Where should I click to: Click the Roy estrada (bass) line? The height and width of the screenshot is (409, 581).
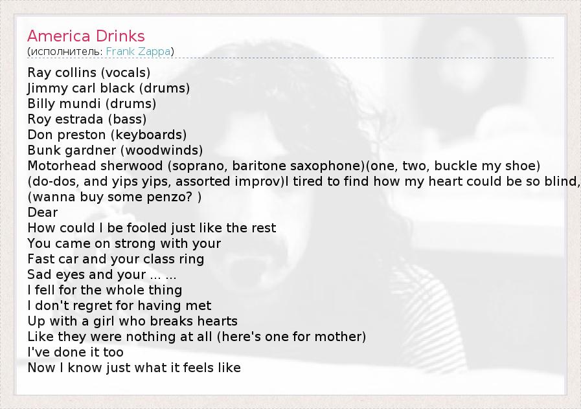[x=87, y=119]
